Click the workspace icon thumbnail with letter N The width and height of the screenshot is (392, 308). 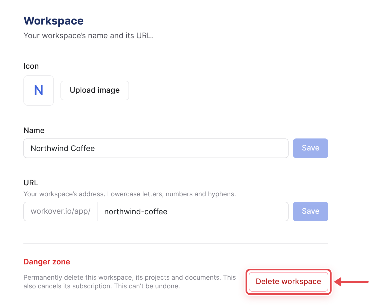(x=39, y=90)
